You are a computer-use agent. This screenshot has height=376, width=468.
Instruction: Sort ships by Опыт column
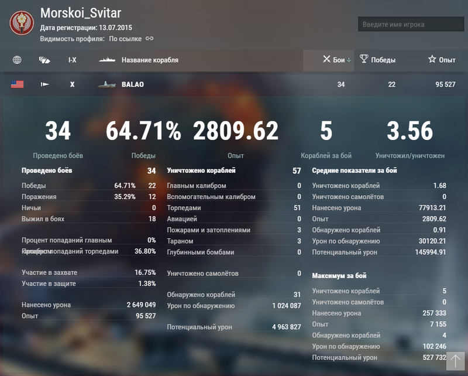click(x=447, y=60)
